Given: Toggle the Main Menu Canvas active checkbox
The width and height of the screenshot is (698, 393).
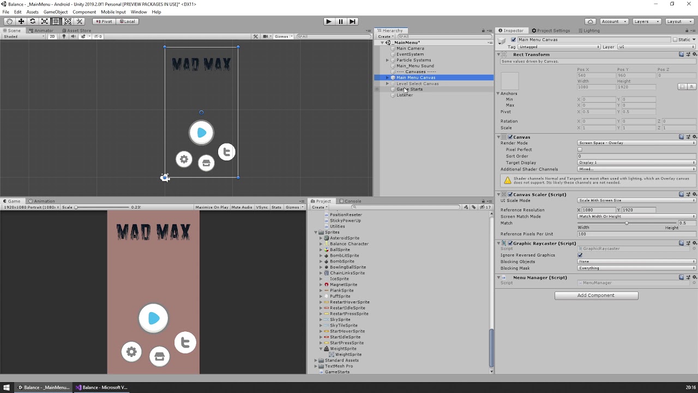Looking at the screenshot, I should pos(513,40).
